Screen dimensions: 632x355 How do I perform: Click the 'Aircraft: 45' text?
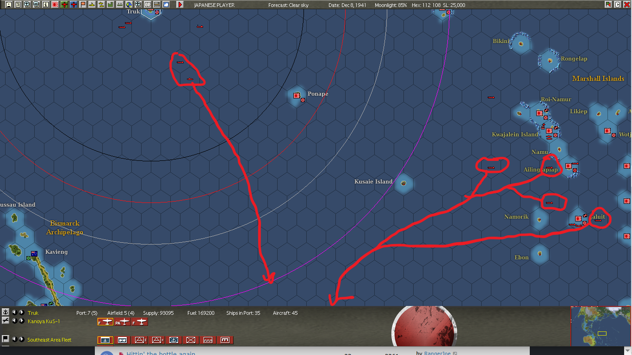(x=285, y=313)
